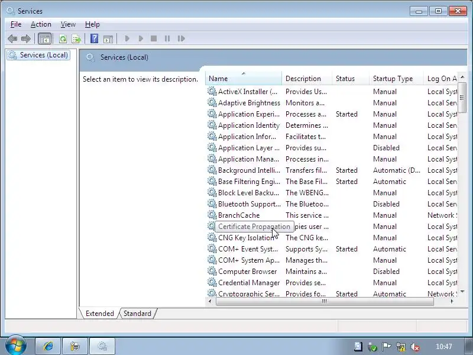Viewport: 473px width, 355px height.
Task: Click the Show/Hide Action Pane icon
Action: [x=108, y=38]
